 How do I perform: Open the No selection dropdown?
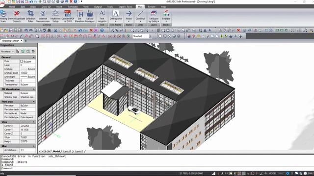(7, 51)
